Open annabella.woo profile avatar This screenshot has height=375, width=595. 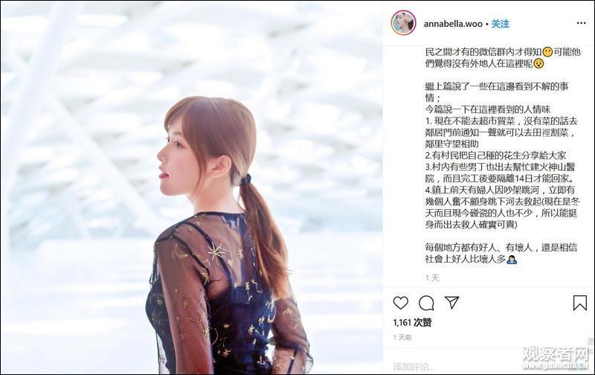coord(403,23)
